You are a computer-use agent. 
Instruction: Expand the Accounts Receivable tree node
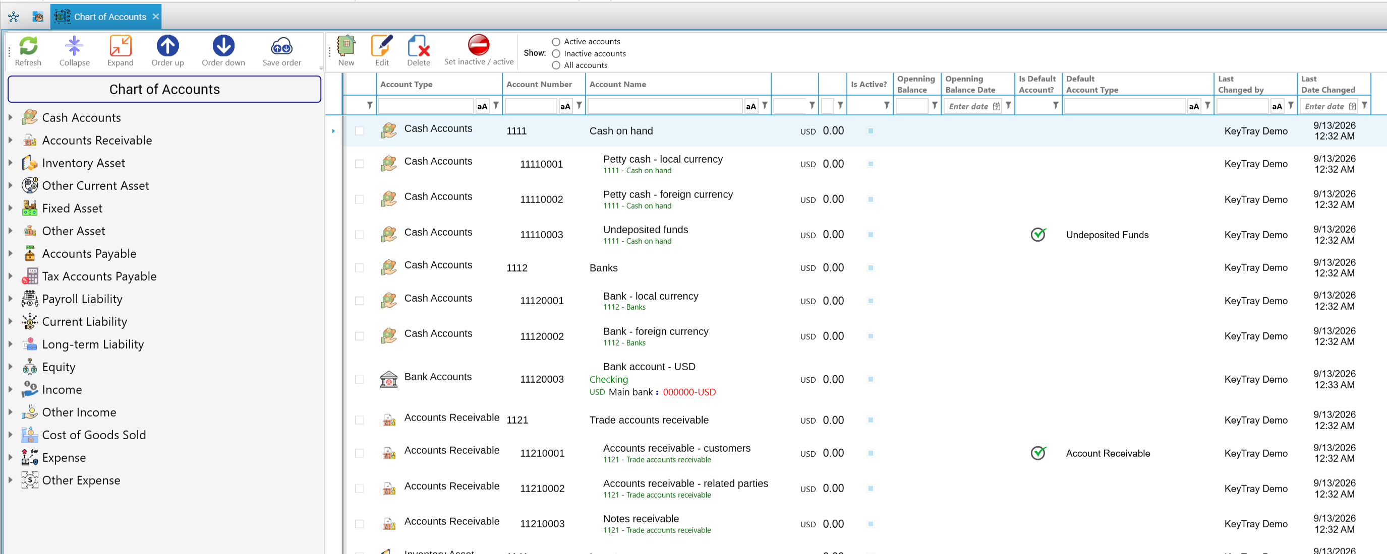pyautogui.click(x=10, y=140)
